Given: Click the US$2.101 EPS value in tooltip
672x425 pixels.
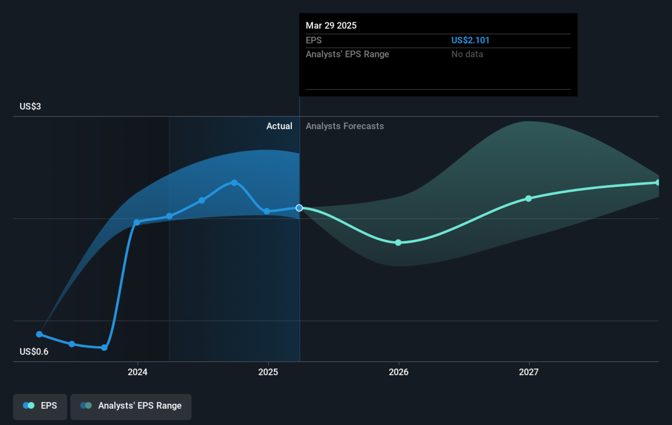Looking at the screenshot, I should click(x=470, y=40).
